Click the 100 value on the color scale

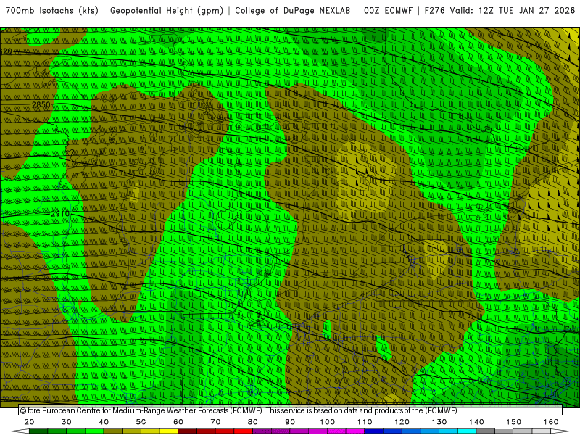coord(328,422)
